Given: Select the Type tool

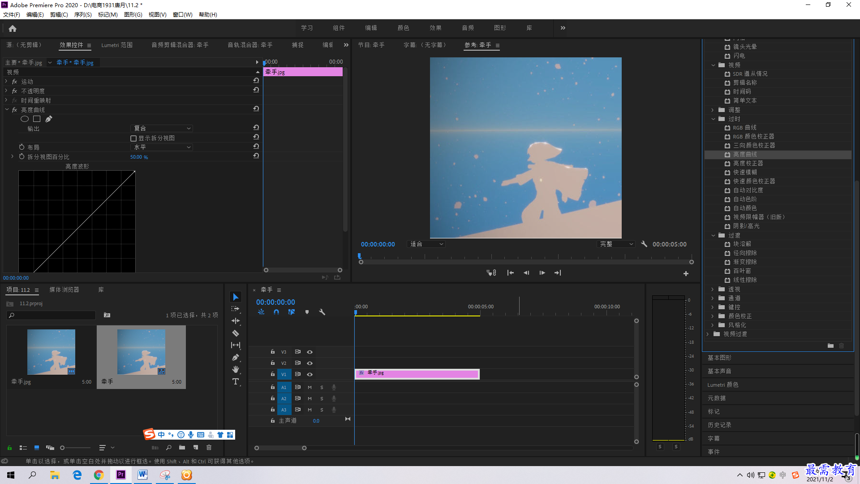Looking at the screenshot, I should click(x=236, y=381).
